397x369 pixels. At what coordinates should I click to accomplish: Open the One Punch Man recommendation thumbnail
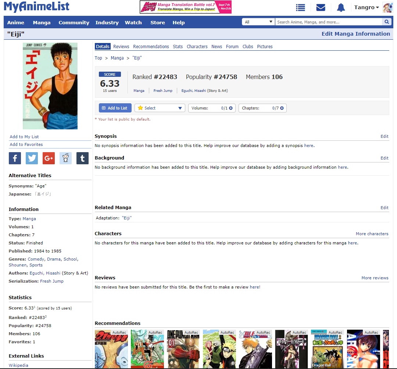[x=183, y=349]
